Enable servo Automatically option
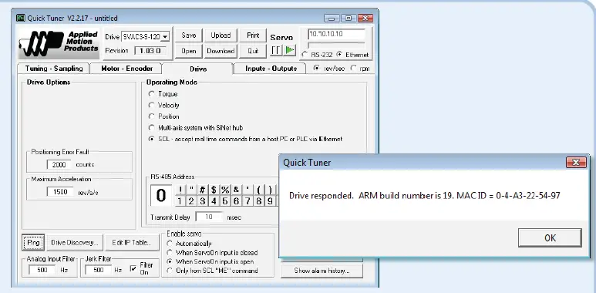This screenshot has width=596, height=293. coord(170,244)
